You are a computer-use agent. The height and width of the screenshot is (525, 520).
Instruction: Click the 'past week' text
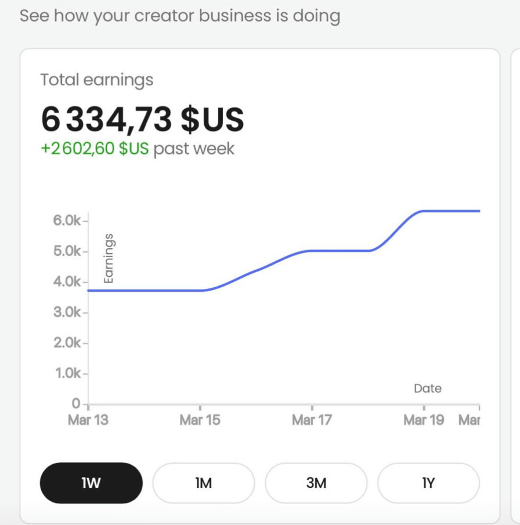194,149
